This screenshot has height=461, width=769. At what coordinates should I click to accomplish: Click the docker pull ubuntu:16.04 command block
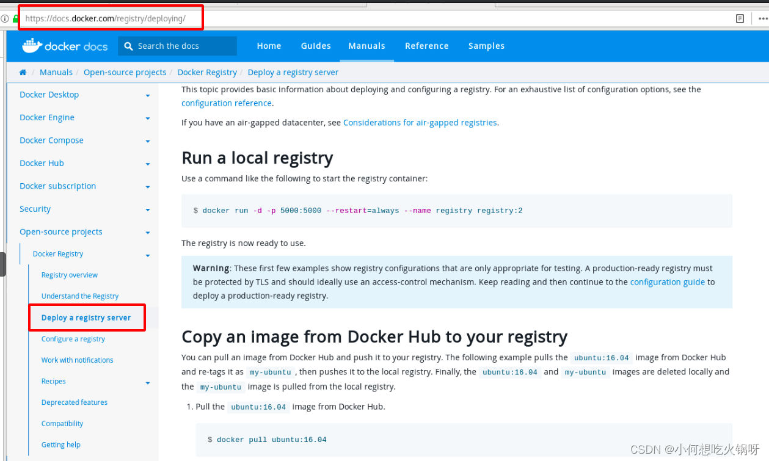(x=464, y=440)
